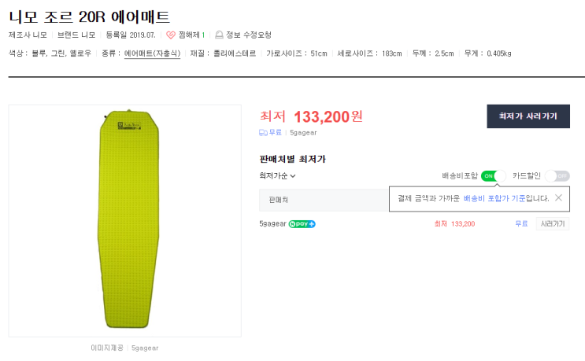The height and width of the screenshot is (361, 585).
Task: Click the 정보 수정요청 link text
Action: (249, 35)
